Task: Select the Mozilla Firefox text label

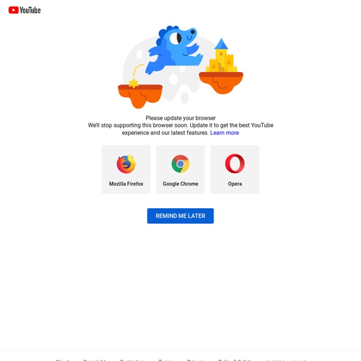Action: click(126, 184)
